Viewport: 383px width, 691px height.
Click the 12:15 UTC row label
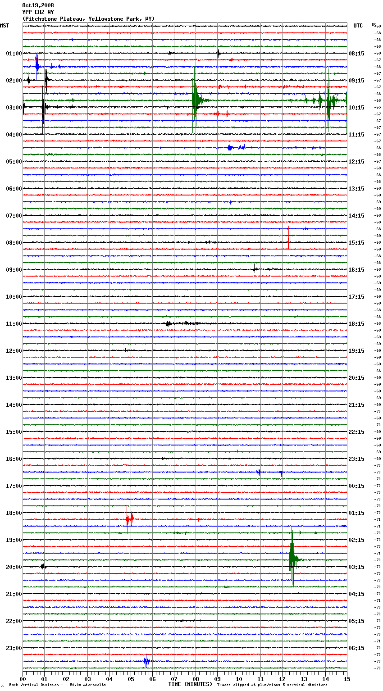pyautogui.click(x=356, y=162)
